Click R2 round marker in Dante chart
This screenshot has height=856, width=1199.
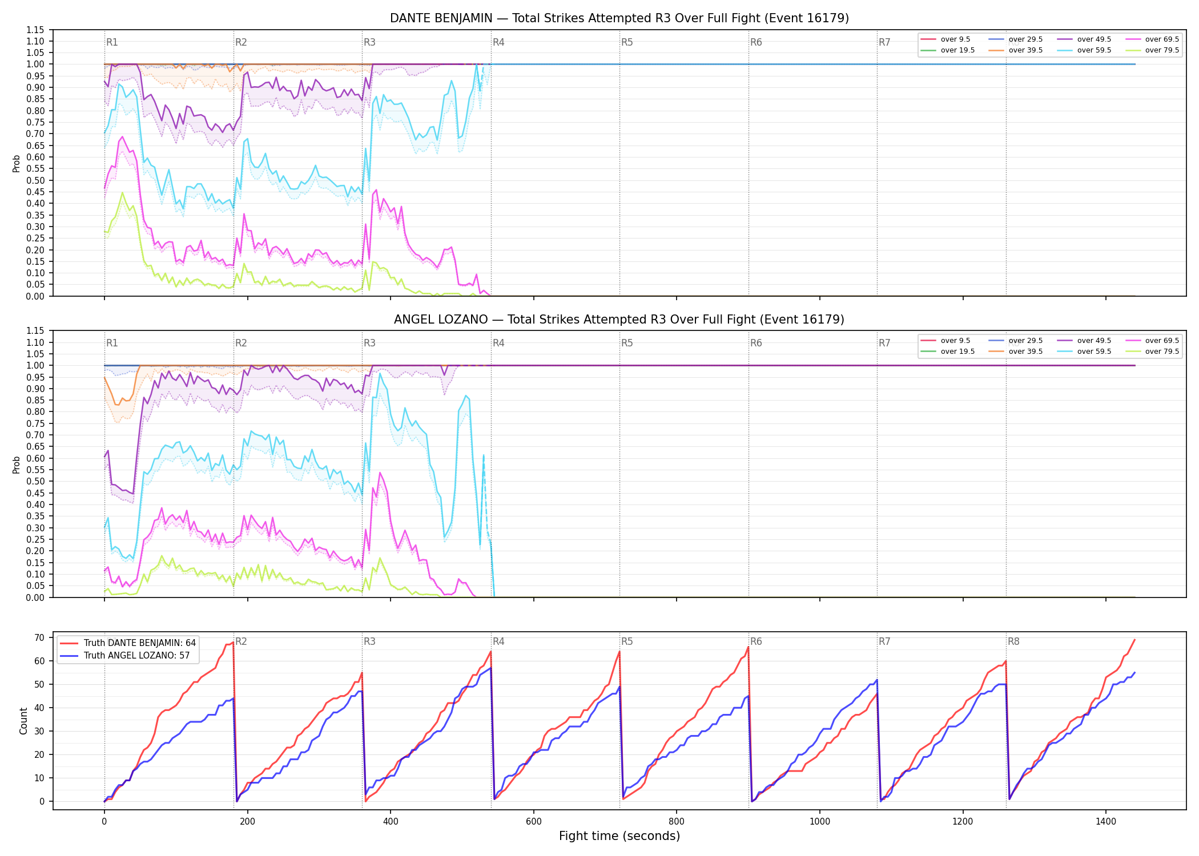tap(241, 42)
